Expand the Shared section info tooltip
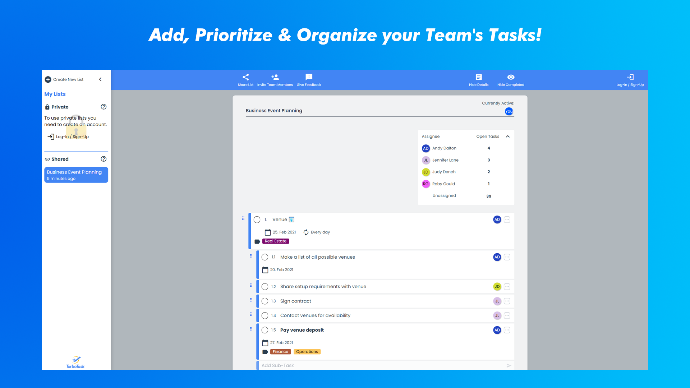The height and width of the screenshot is (388, 690). click(x=103, y=159)
